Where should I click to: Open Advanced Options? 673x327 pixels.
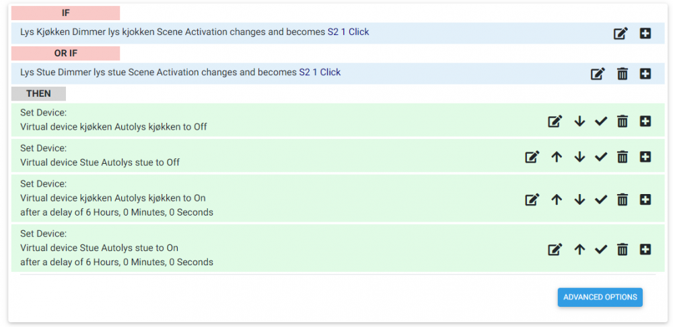600,297
